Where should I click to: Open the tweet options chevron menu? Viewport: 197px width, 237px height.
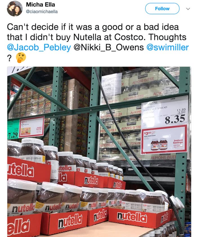point(188,9)
